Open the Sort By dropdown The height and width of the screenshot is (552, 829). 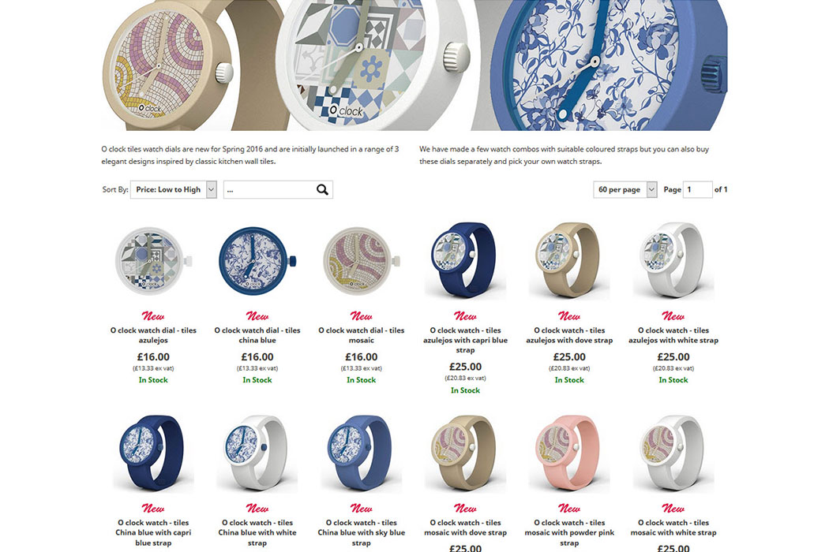174,189
